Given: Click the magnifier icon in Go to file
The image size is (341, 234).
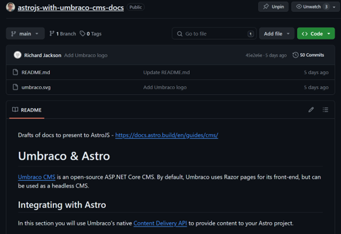Looking at the screenshot, I should 180,33.
